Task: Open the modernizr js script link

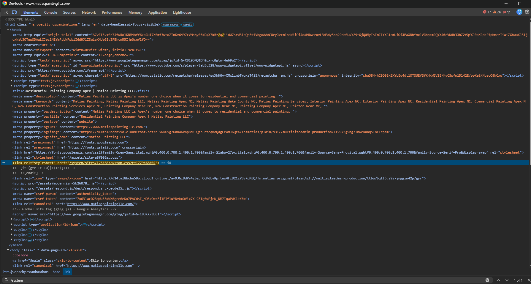Action: [x=66, y=183]
